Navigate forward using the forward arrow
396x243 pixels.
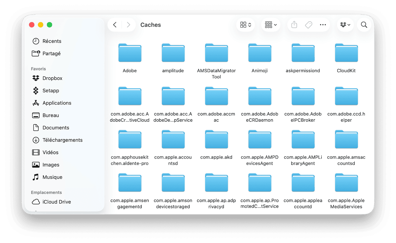pyautogui.click(x=128, y=25)
